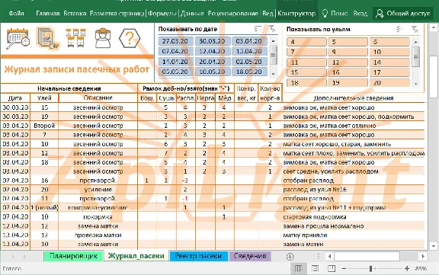Filter by hive 20
Image resolution: width=439 pixels, height=275 pixels.
[x=389, y=83]
